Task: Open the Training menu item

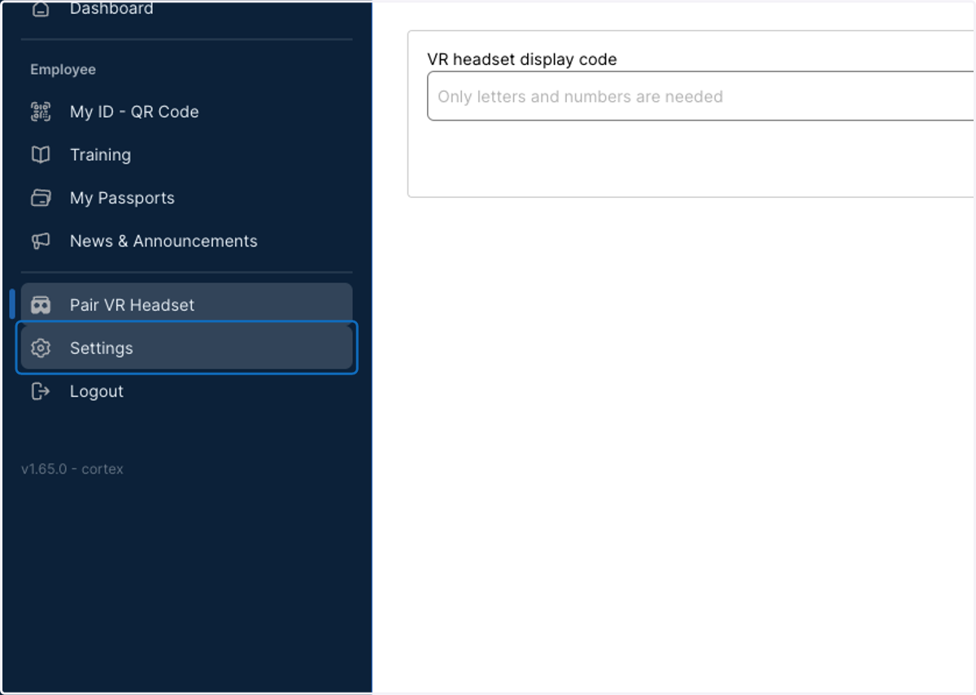Action: coord(187,155)
